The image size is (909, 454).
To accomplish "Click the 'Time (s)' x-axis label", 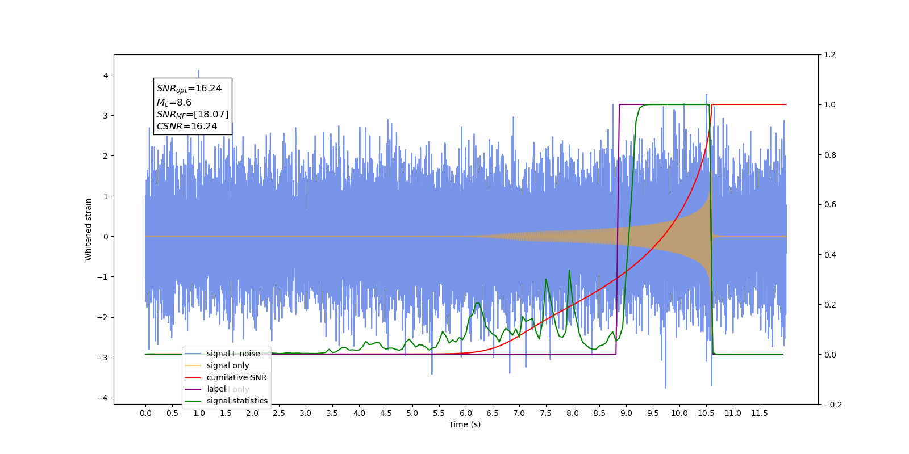I will (465, 424).
